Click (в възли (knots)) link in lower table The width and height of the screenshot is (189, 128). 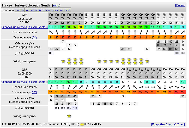pyautogui.click(x=38, y=82)
